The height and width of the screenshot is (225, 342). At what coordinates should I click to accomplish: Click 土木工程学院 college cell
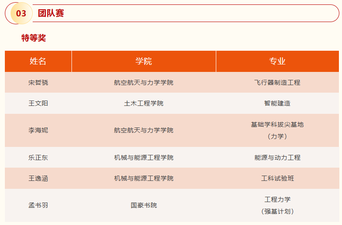pos(143,103)
